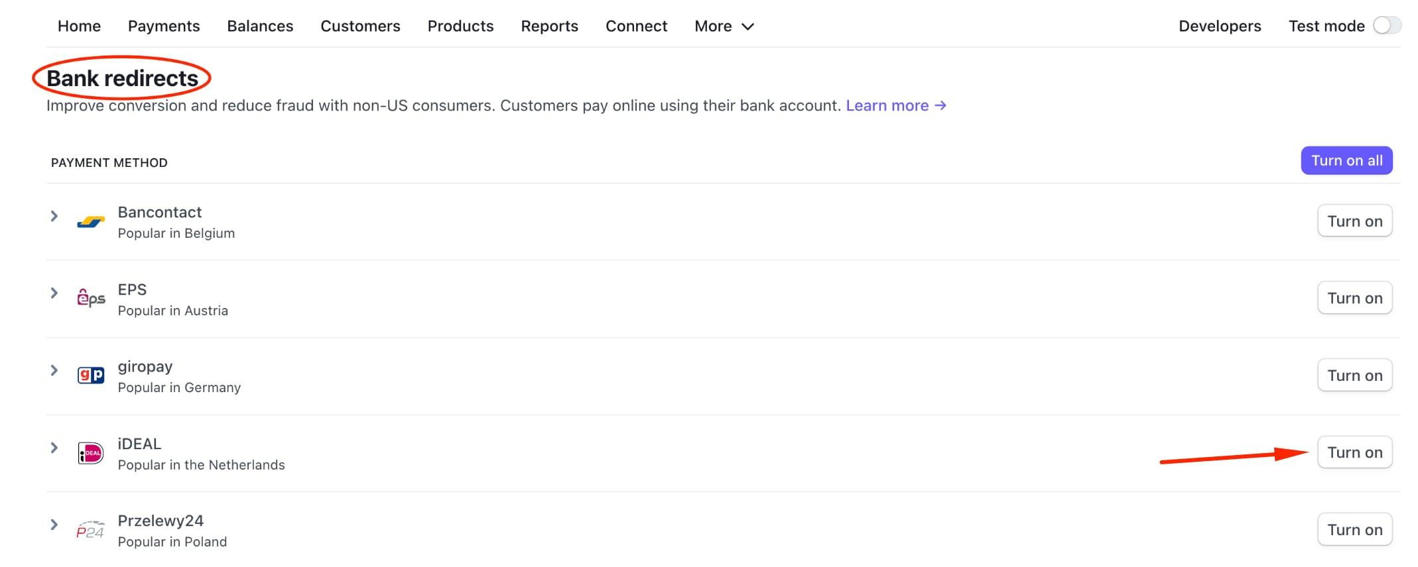
Task: Click the EPS logo icon
Action: pos(91,298)
